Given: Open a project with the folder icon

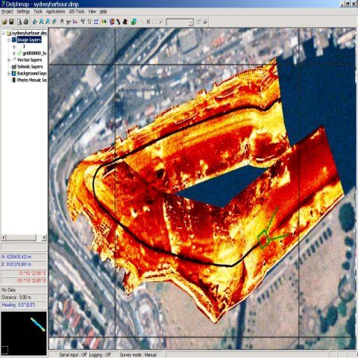Looking at the screenshot, I should click(4, 22).
